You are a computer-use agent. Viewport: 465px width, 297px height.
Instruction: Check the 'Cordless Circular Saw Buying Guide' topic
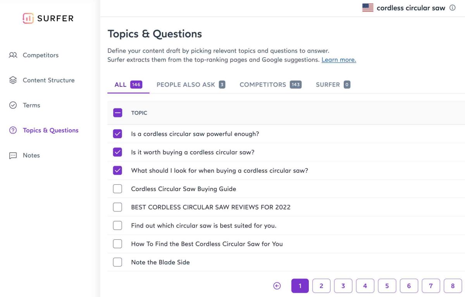(117, 189)
